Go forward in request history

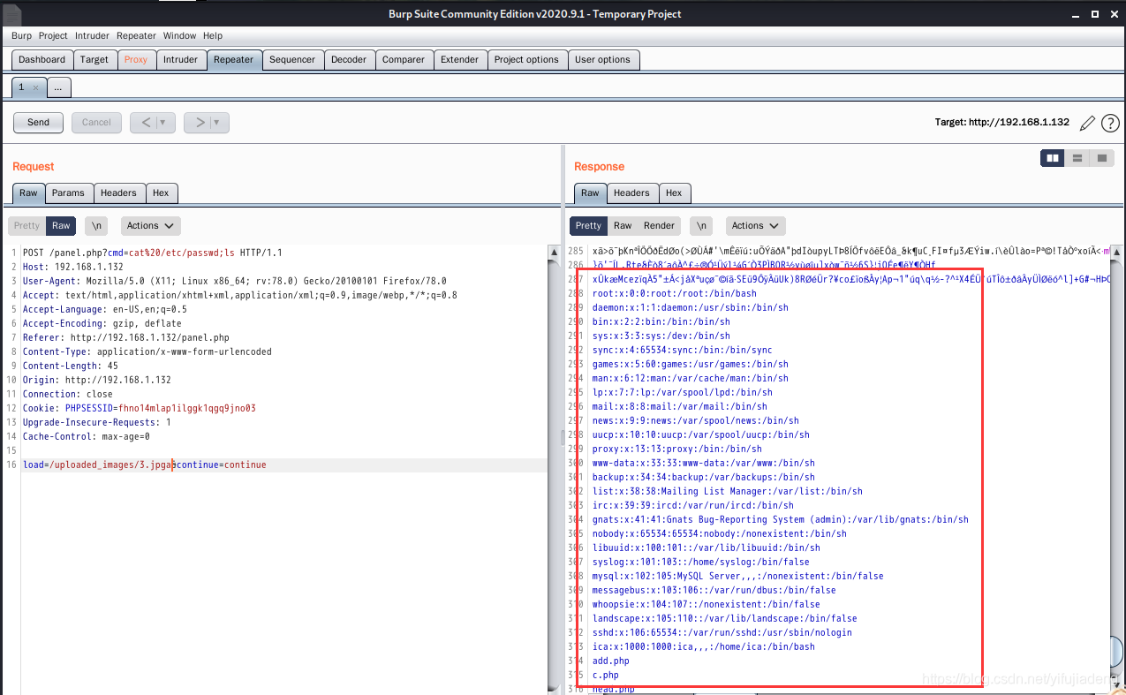point(200,123)
